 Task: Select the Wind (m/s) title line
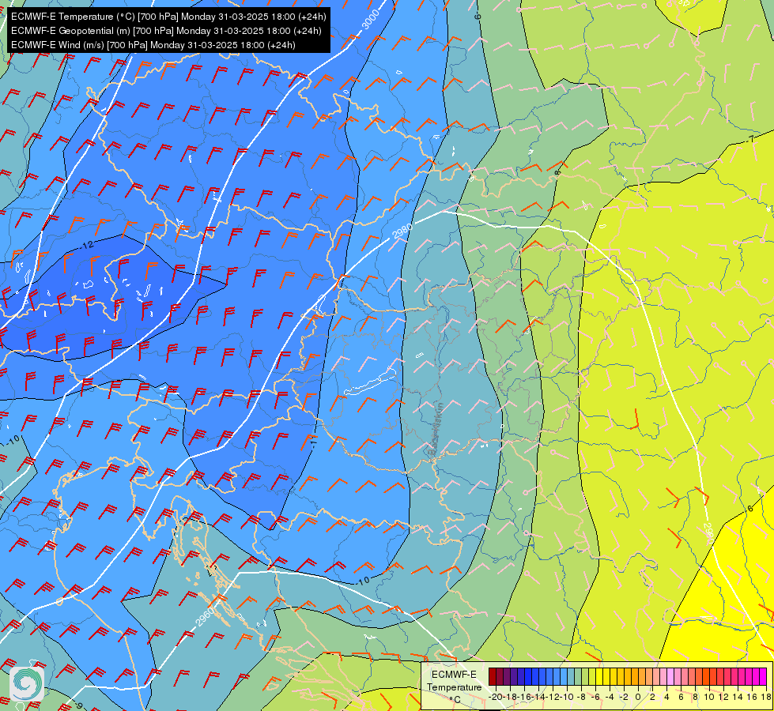point(153,45)
